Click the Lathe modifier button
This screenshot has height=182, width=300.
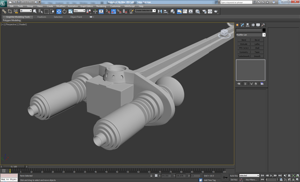click(257, 44)
